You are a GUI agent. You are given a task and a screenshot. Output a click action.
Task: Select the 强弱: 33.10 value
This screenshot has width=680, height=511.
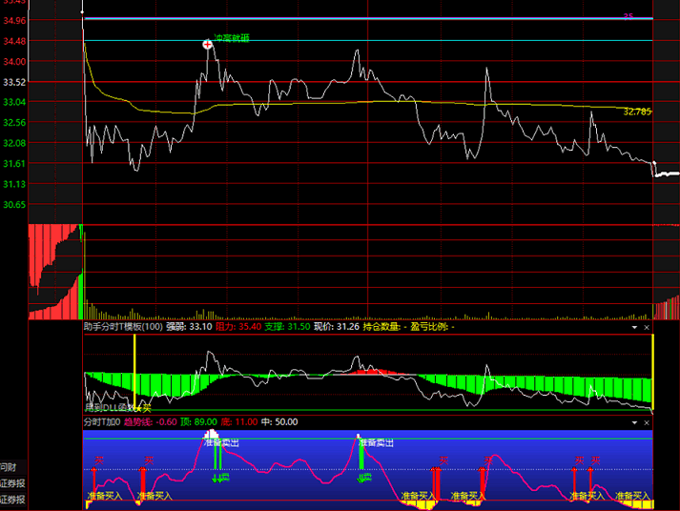[x=189, y=327]
